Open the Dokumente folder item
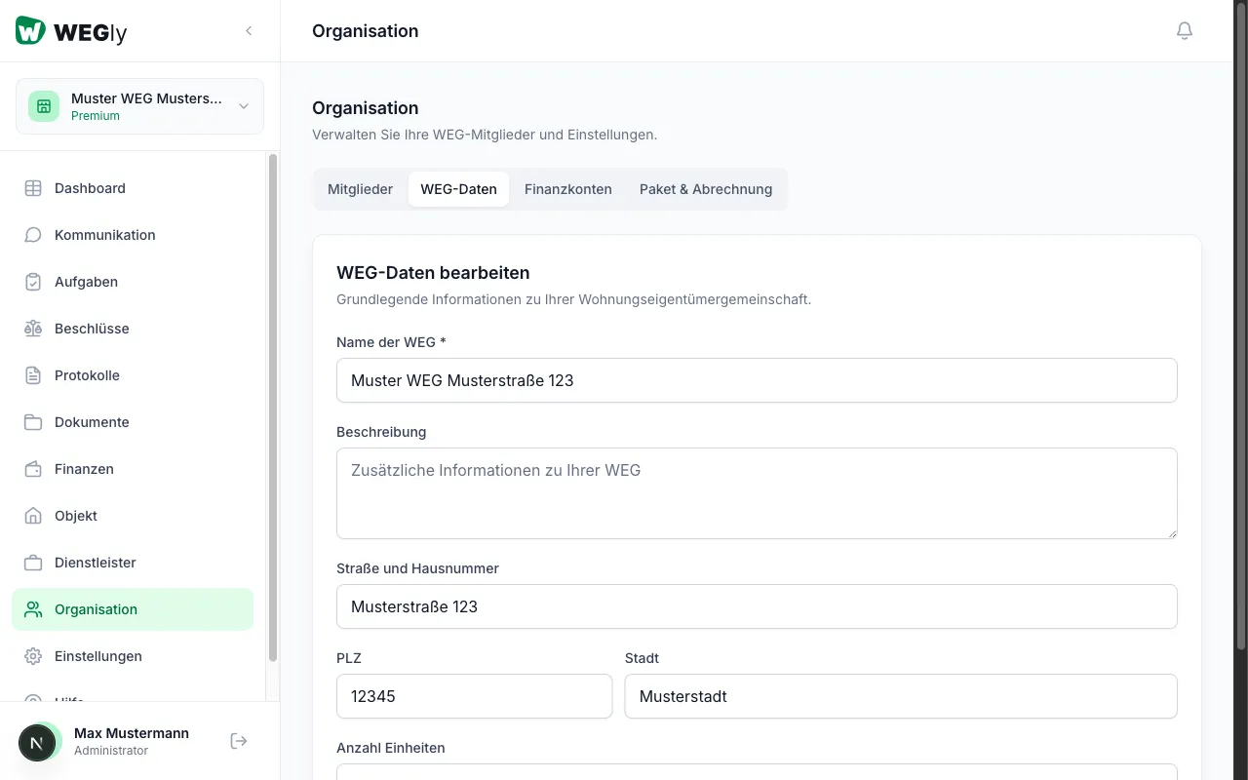Image resolution: width=1248 pixels, height=780 pixels. tap(92, 422)
